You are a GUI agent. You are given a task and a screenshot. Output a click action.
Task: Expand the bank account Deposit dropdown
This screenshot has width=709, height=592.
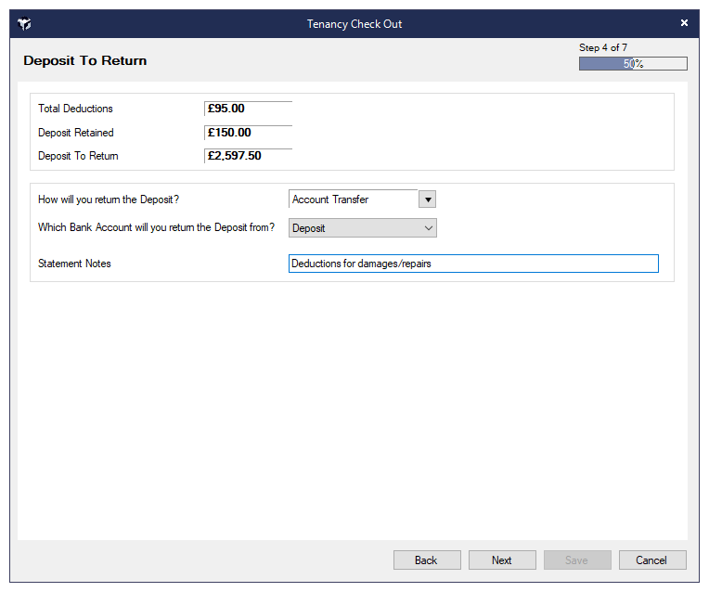(362, 228)
